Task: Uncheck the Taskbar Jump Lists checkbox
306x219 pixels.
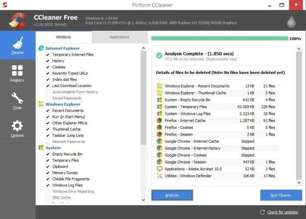Action: [x=48, y=136]
